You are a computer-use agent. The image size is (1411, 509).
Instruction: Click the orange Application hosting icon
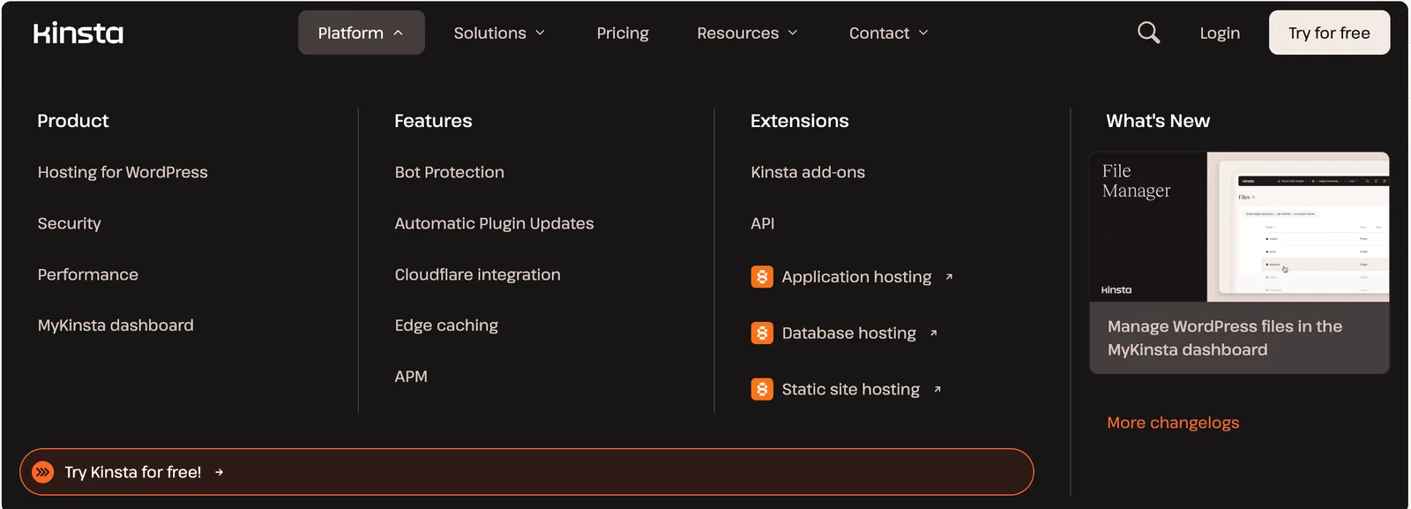pos(762,277)
